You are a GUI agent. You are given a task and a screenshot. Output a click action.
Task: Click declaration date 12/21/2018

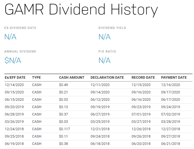point(100,129)
